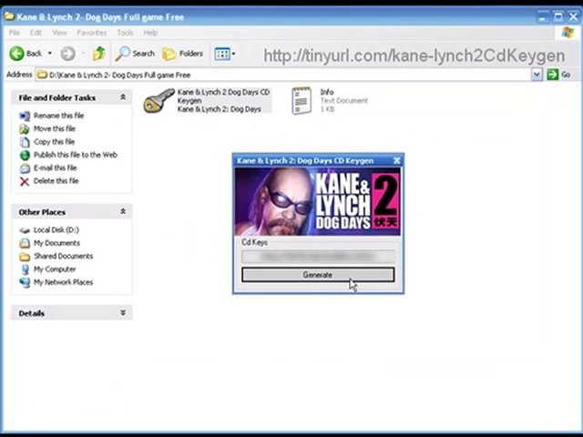The image size is (583, 437).
Task: Click Delete this file link
Action: tap(56, 181)
